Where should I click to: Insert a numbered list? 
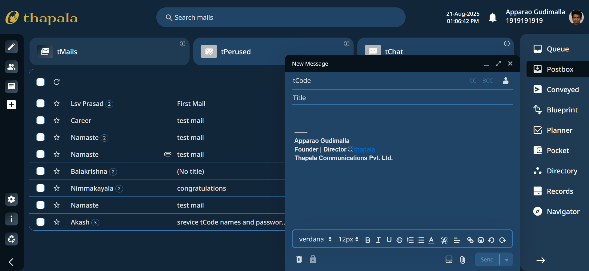point(410,240)
